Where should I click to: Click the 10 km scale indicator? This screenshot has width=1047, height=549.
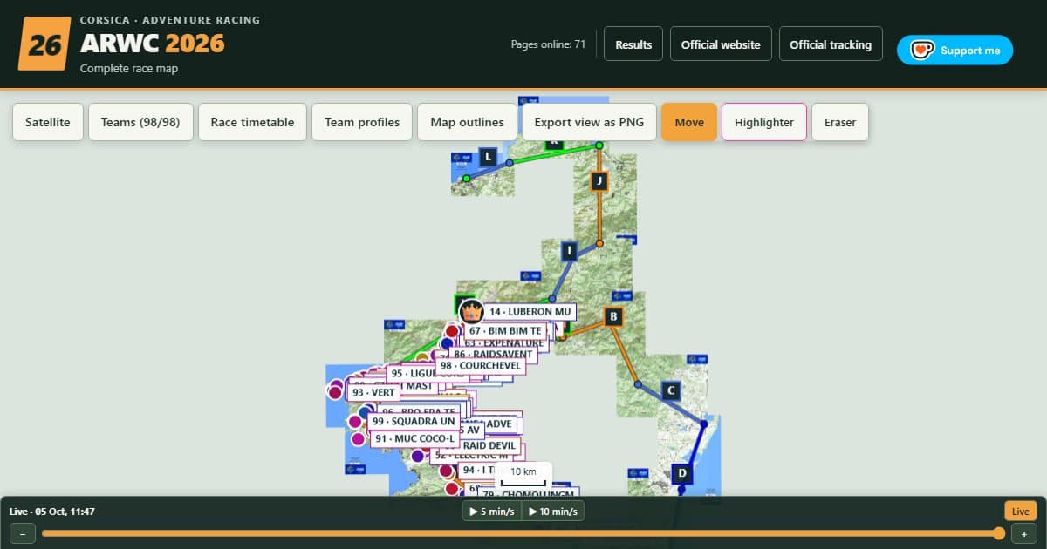click(523, 475)
